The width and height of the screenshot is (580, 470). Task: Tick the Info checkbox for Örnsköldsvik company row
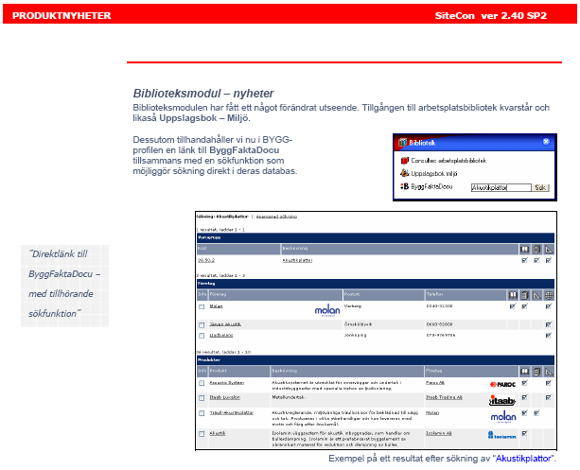tap(202, 325)
